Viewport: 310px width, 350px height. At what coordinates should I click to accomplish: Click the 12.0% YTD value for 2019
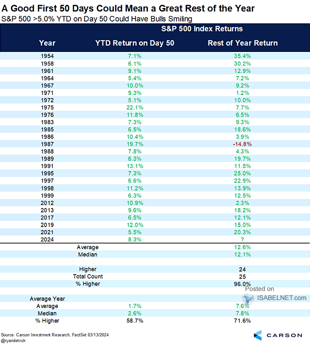pos(135,225)
